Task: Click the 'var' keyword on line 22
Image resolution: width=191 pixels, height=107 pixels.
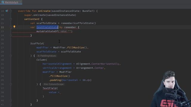Action: coord(33,27)
